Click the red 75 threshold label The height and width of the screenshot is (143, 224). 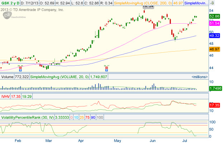(87, 118)
